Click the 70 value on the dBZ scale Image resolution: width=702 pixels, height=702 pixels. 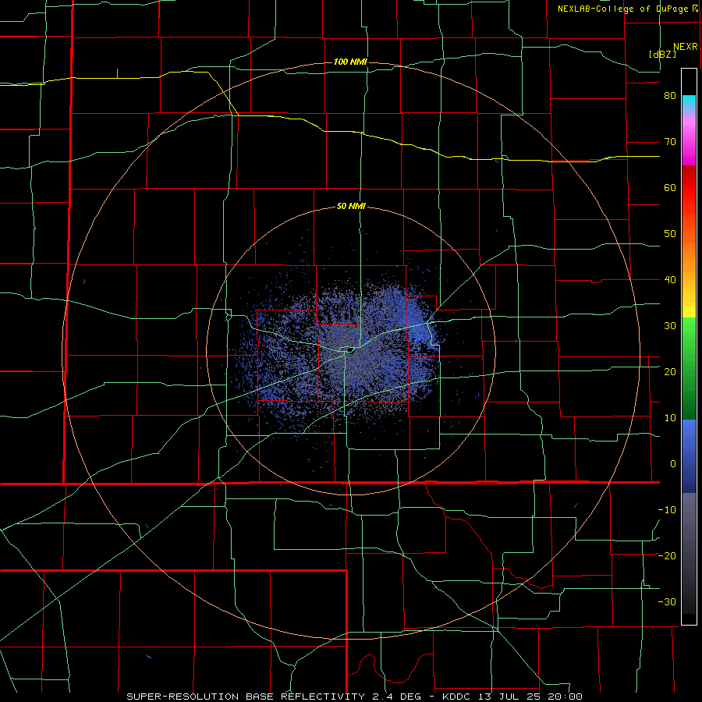[670, 142]
